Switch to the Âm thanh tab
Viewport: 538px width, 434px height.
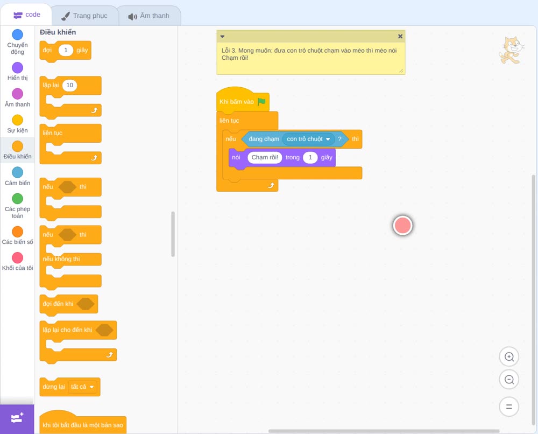pyautogui.click(x=149, y=16)
